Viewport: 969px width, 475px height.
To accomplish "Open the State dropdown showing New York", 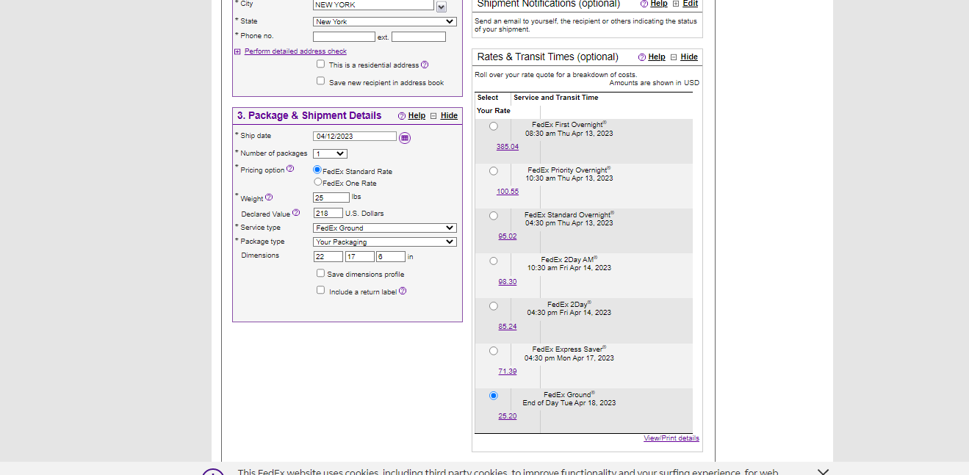I will coord(385,21).
